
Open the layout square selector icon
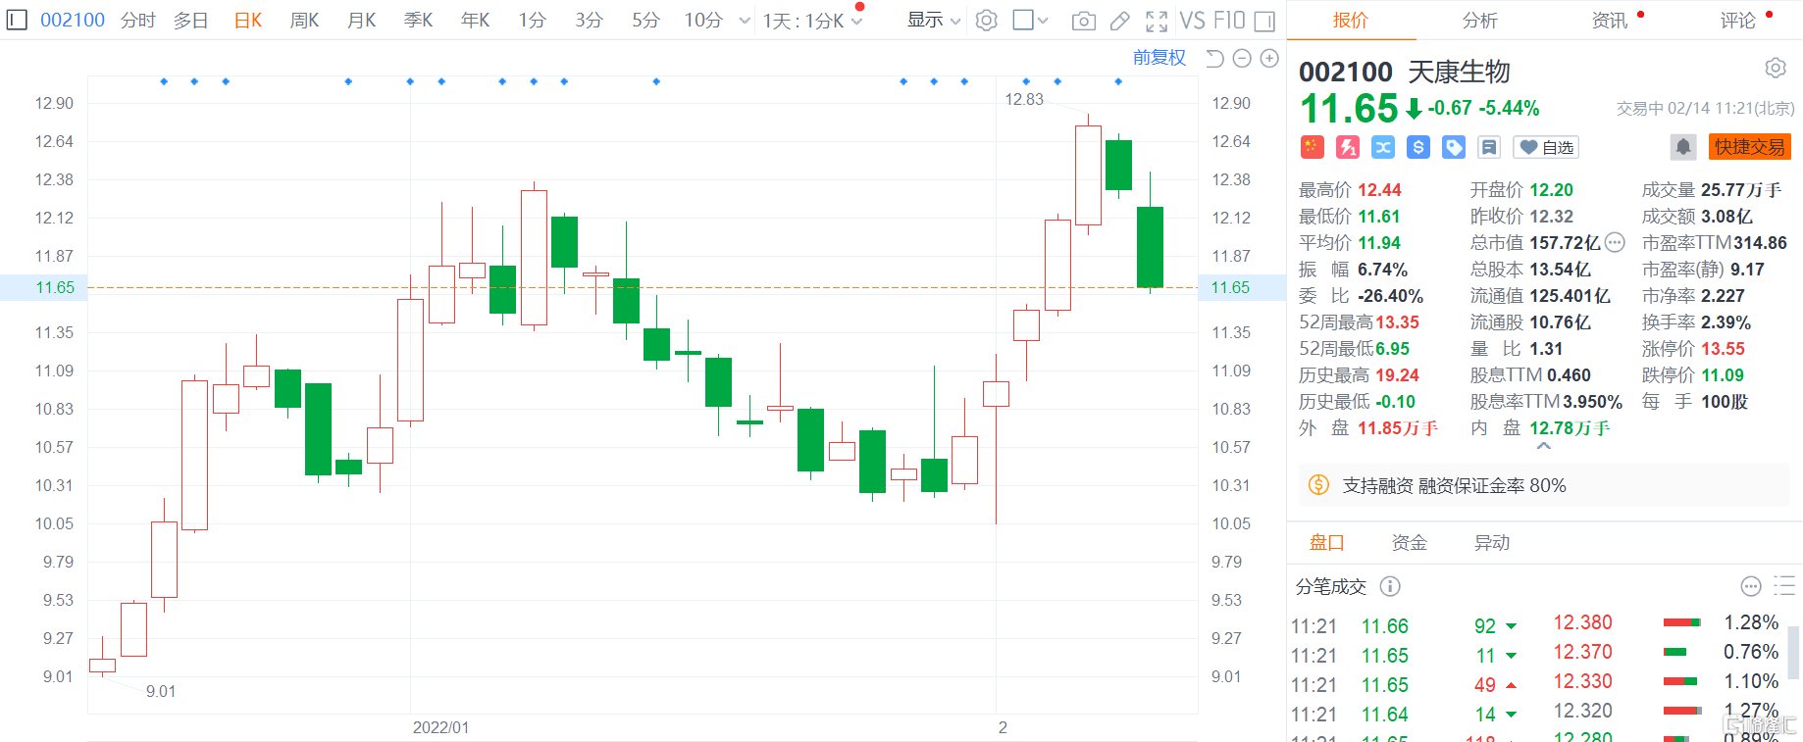click(x=1023, y=20)
